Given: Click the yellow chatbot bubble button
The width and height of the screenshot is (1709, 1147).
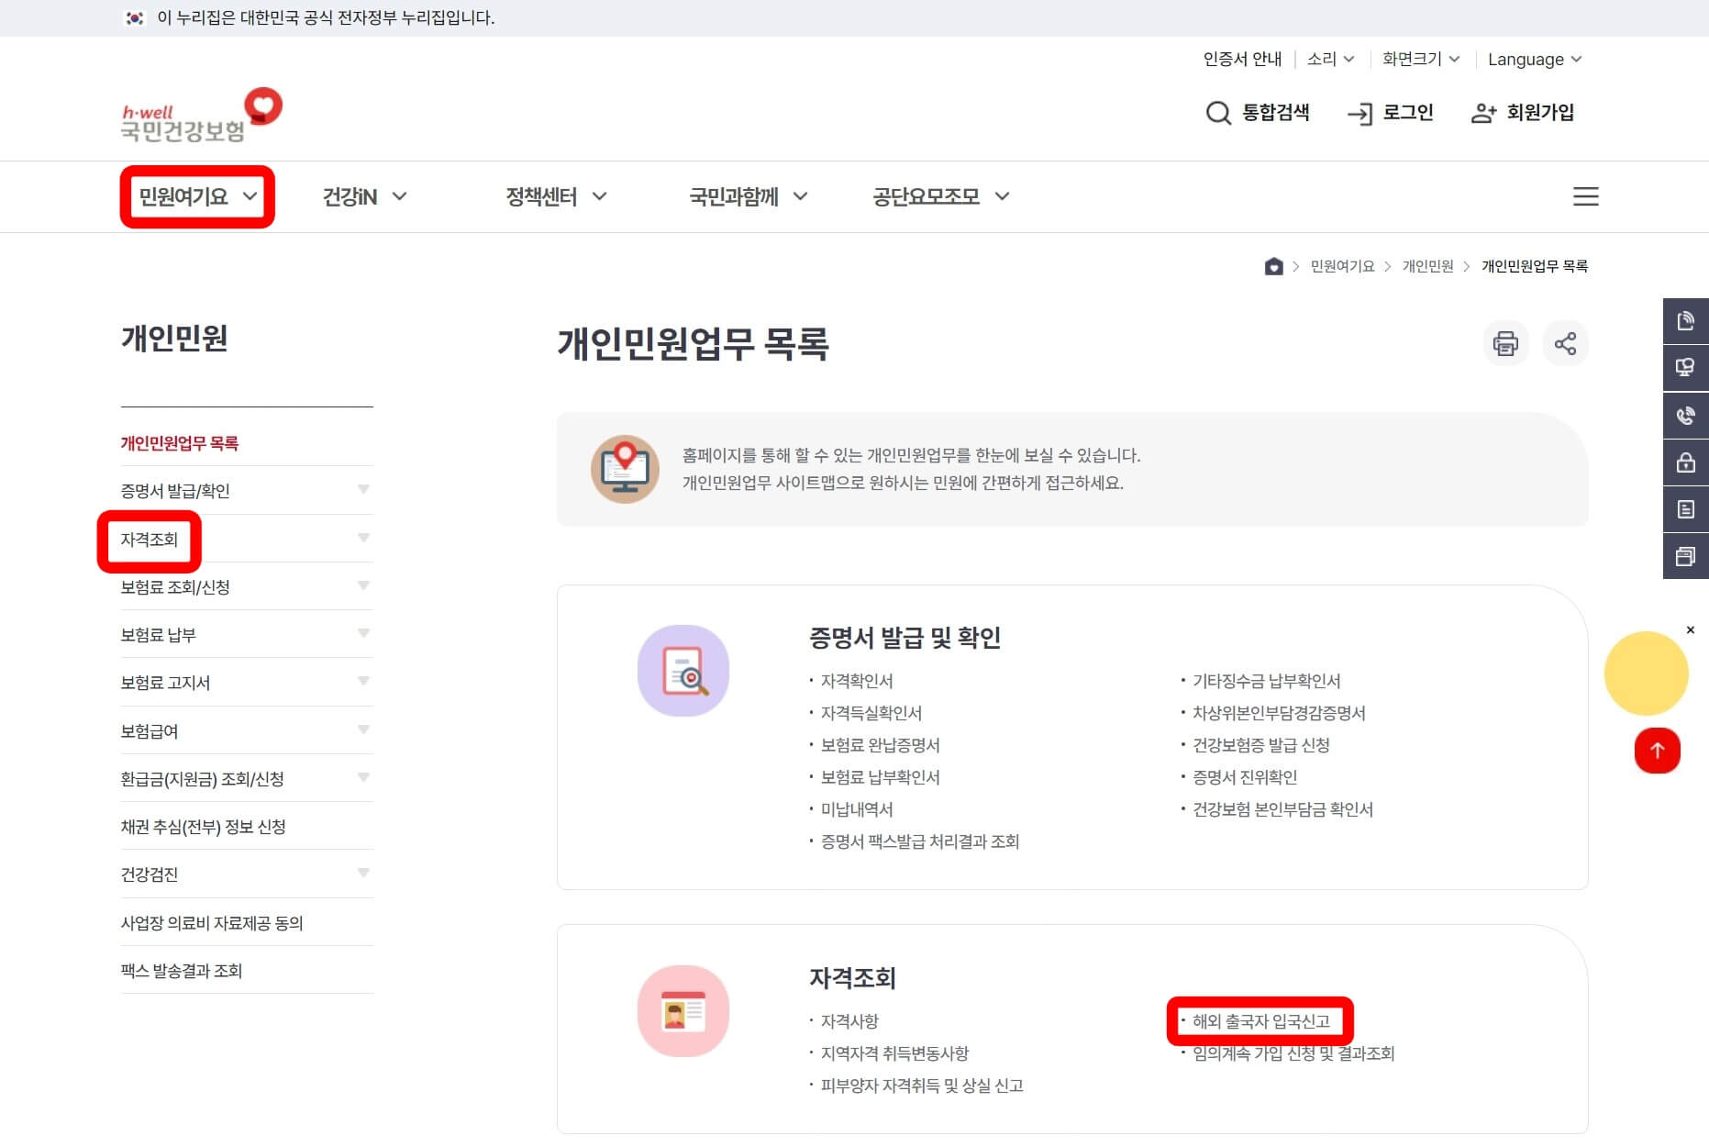Looking at the screenshot, I should pos(1648,674).
